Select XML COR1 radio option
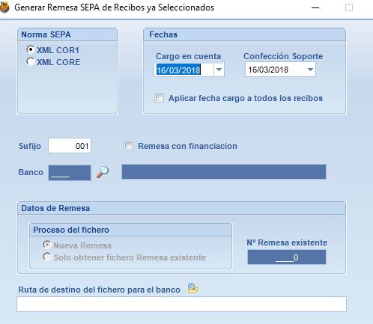The width and height of the screenshot is (373, 324). (x=31, y=49)
